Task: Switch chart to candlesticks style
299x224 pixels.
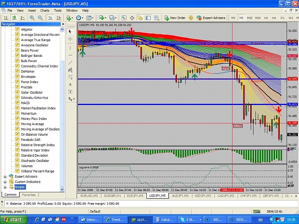Action: pos(14,18)
